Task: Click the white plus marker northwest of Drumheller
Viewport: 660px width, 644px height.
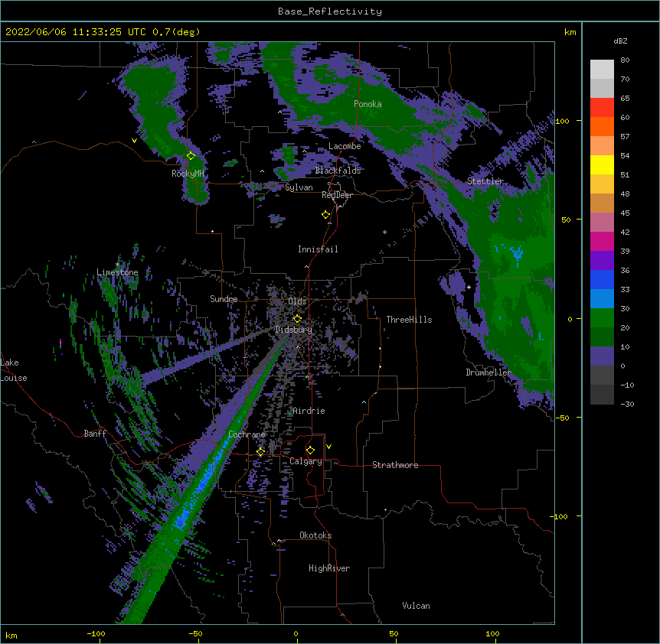Action: [469, 287]
